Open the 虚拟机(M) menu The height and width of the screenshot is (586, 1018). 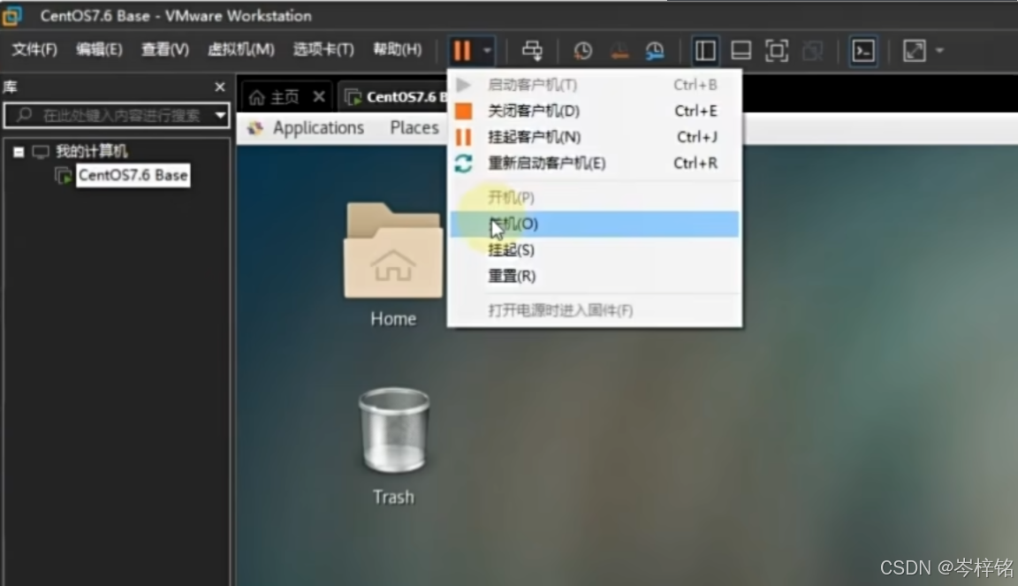(x=241, y=49)
